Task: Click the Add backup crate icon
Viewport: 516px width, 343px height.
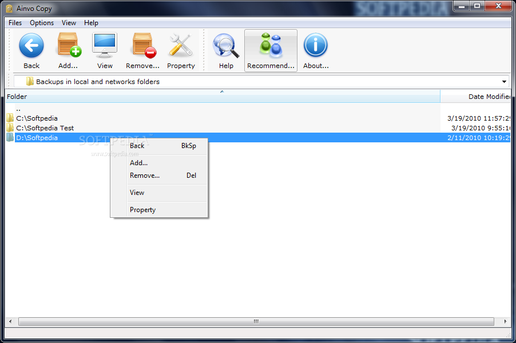Action: tap(68, 45)
